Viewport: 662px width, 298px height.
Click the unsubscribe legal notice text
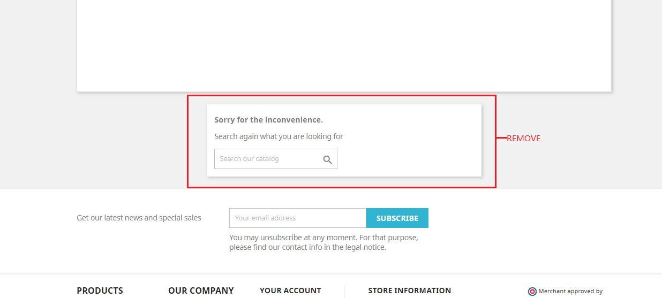324,242
